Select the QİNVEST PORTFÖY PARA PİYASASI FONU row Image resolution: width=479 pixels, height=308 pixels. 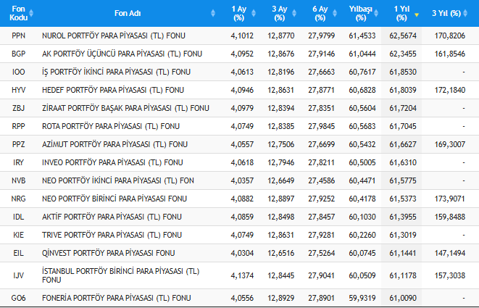[x=109, y=252]
